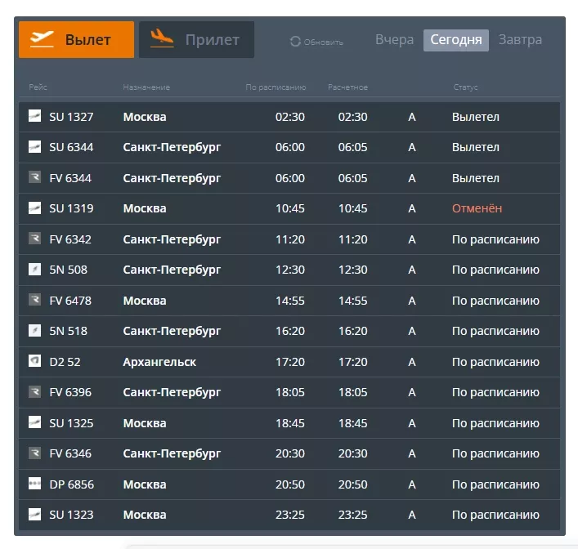Image resolution: width=578 pixels, height=549 pixels.
Task: Open the Прилет arrivals tab
Action: click(x=196, y=39)
